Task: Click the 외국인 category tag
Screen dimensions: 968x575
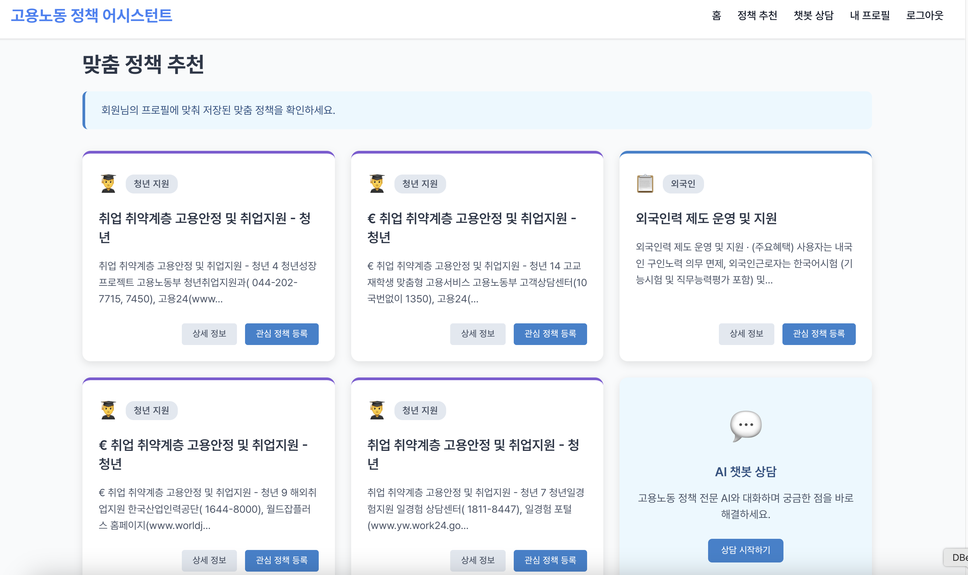Action: click(x=683, y=184)
